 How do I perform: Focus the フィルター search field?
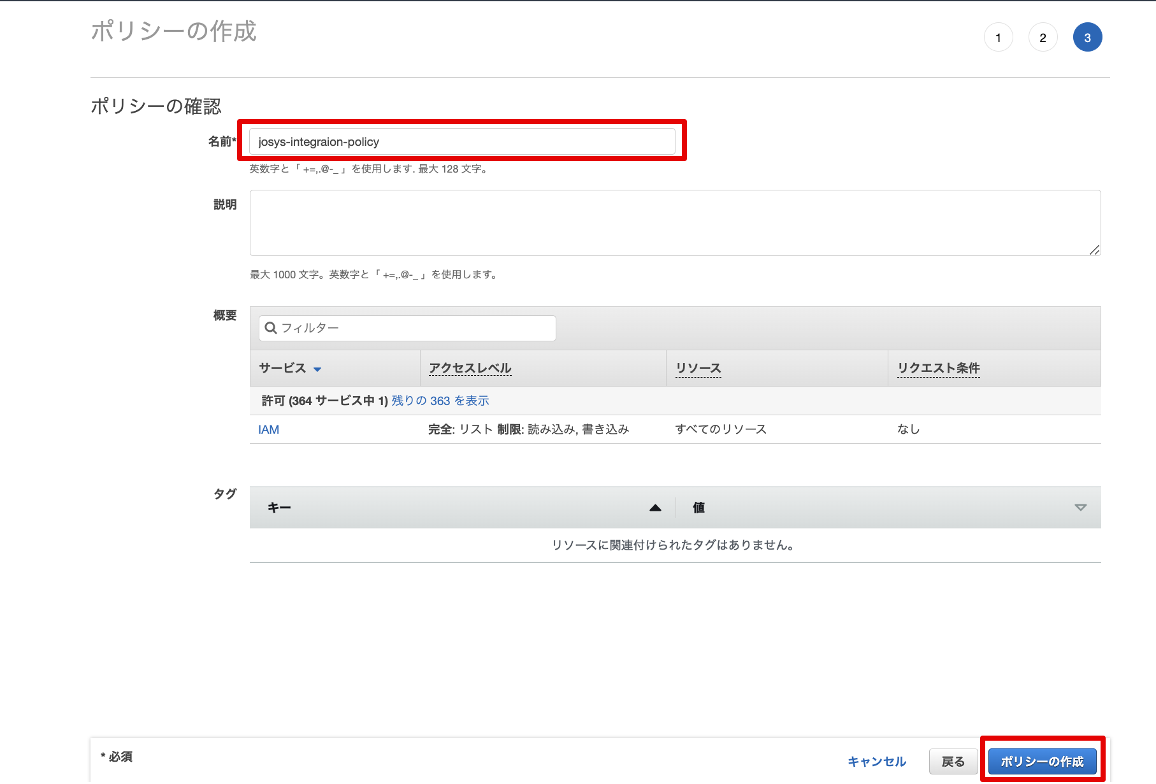(414, 328)
